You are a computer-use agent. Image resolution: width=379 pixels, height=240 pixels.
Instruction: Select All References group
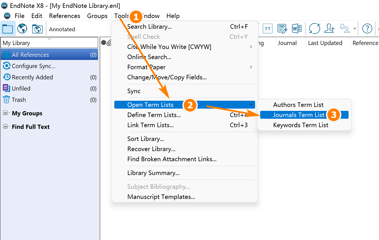(x=49, y=55)
